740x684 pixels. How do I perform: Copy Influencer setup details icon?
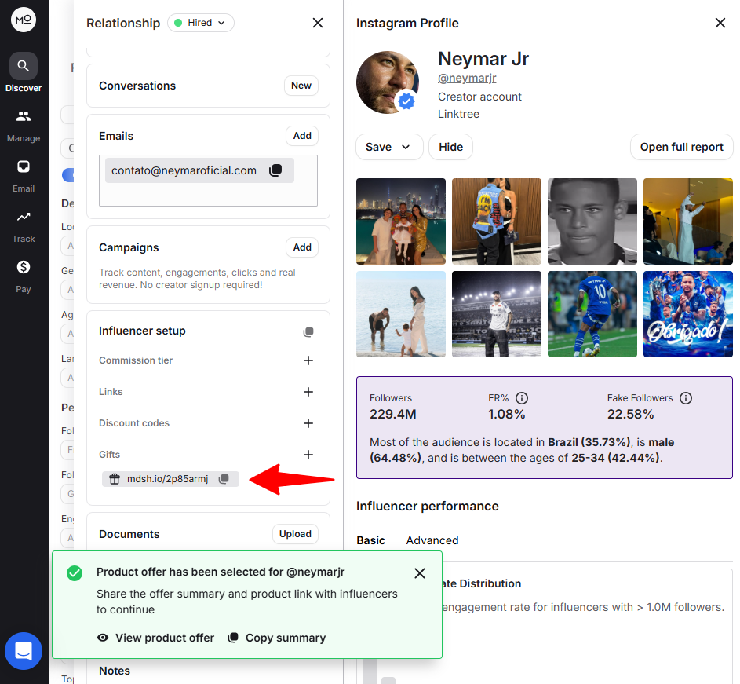[x=308, y=331]
